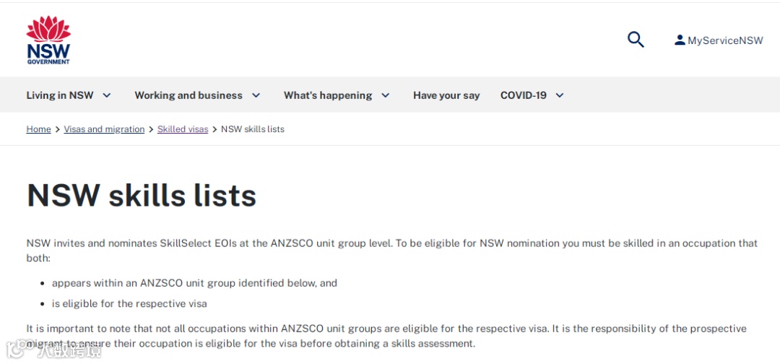The width and height of the screenshot is (780, 364).
Task: Click the MyServiceNSW login link
Action: pos(725,40)
